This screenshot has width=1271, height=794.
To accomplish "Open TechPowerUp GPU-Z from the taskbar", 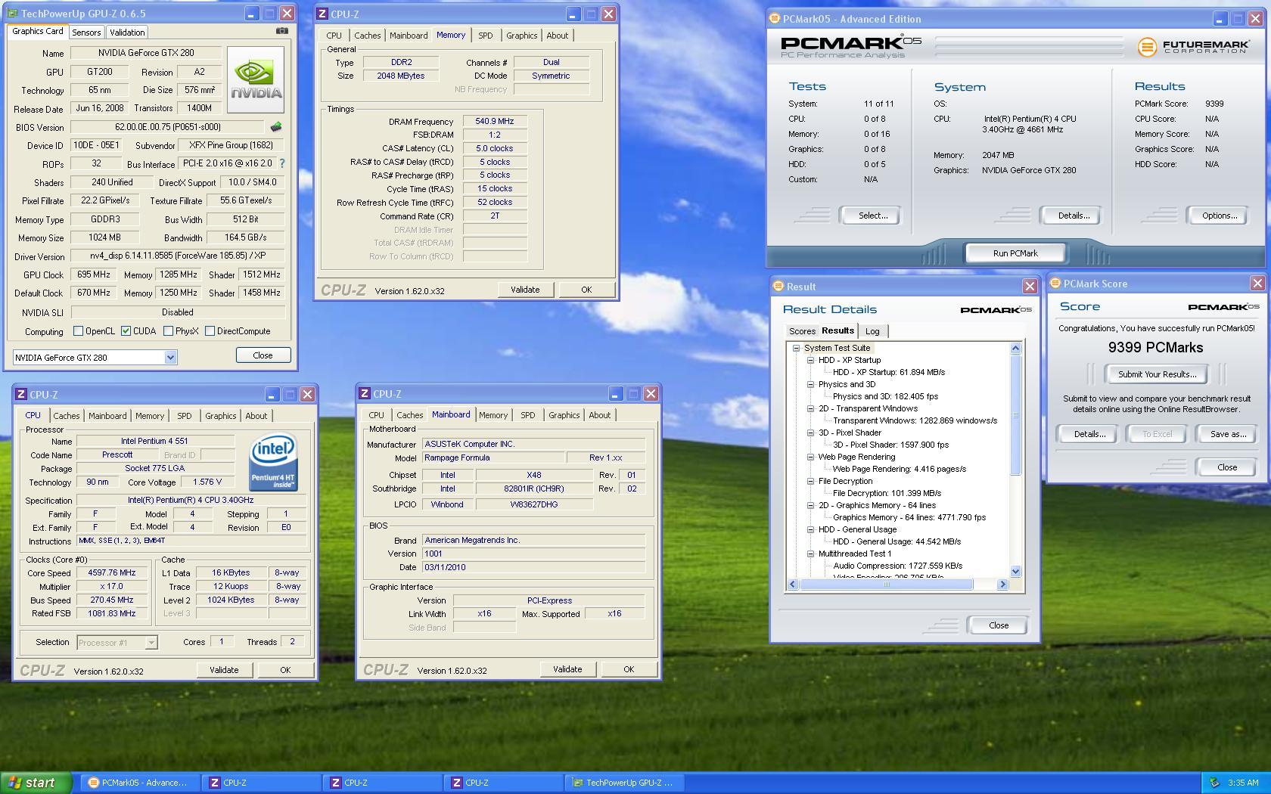I will (625, 783).
